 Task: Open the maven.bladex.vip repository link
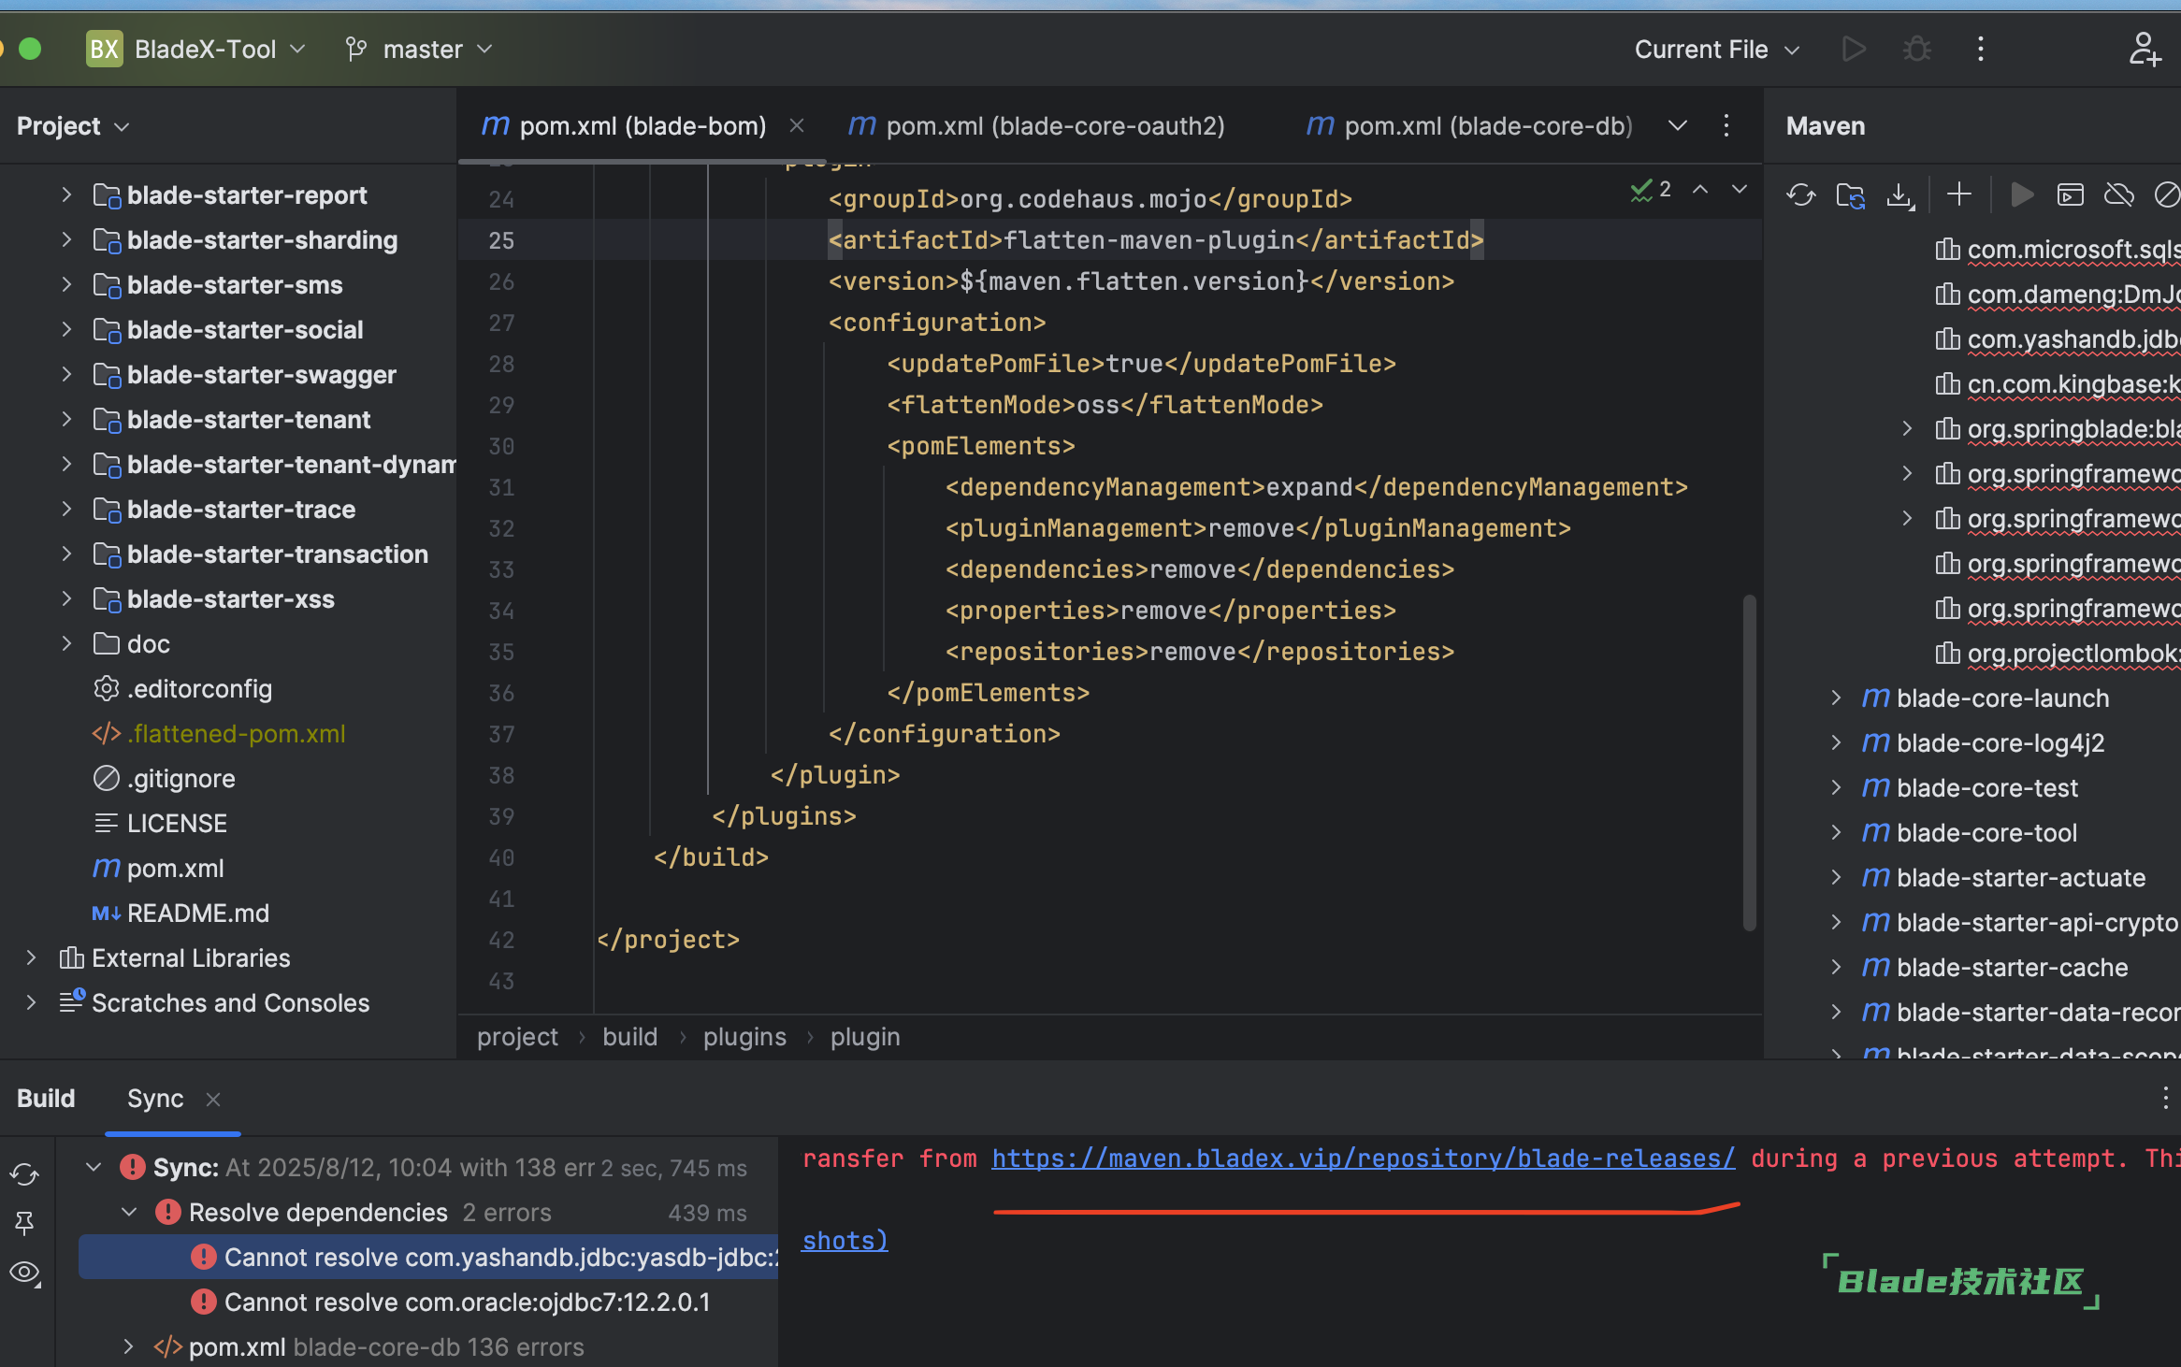tap(1364, 1158)
